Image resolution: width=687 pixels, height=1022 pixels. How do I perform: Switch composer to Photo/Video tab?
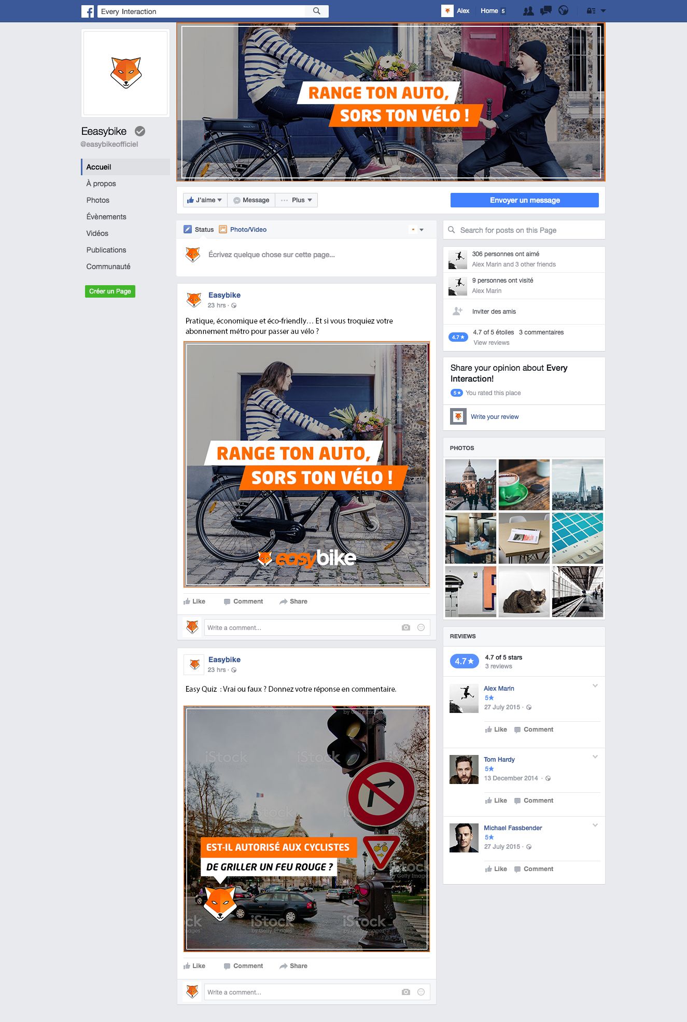pos(243,230)
